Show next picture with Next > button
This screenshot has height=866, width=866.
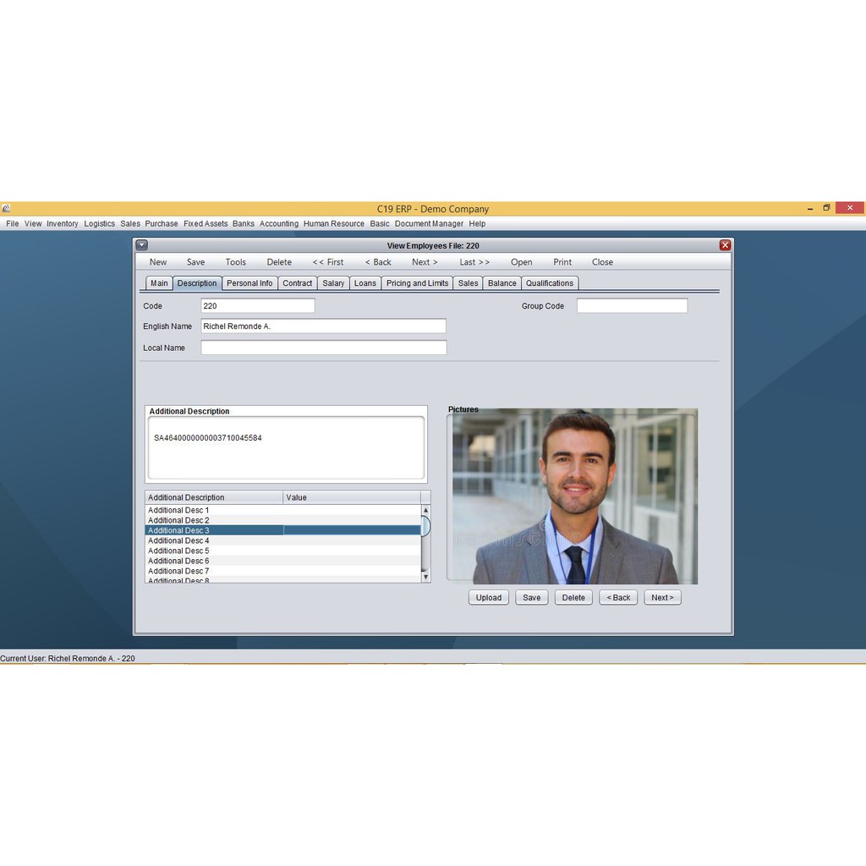pos(662,598)
